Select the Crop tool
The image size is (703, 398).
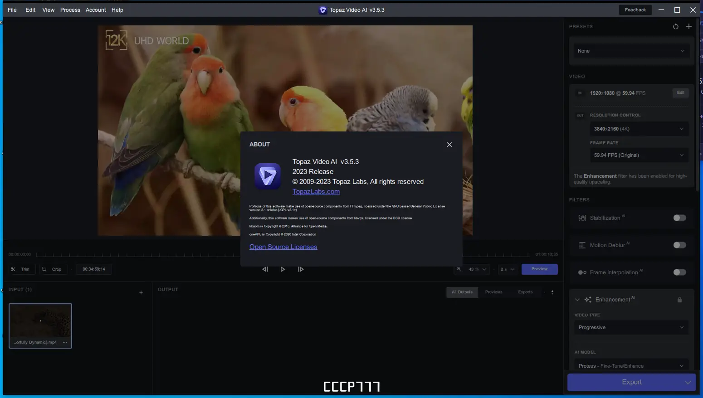pos(53,269)
